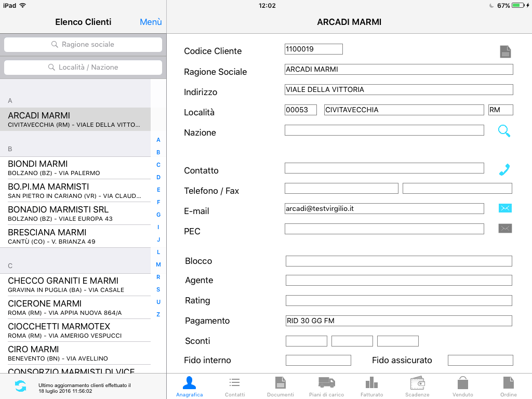The image size is (532, 399).
Task: Focus the Ragione sociale search field
Action: point(83,45)
